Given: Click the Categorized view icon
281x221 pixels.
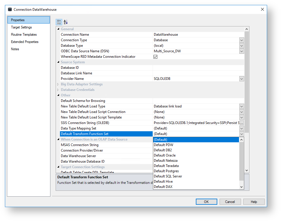Looking at the screenshot, I should tap(59, 22).
